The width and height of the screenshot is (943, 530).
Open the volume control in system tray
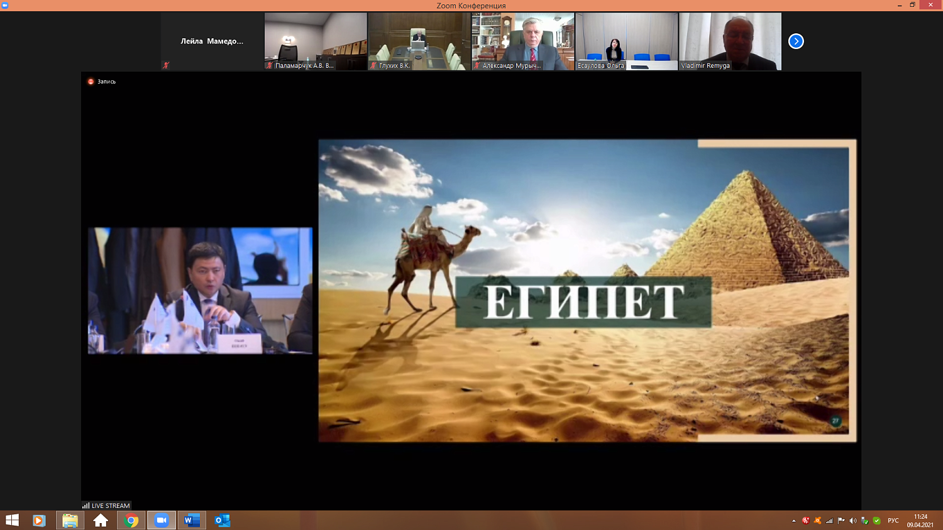click(x=853, y=521)
